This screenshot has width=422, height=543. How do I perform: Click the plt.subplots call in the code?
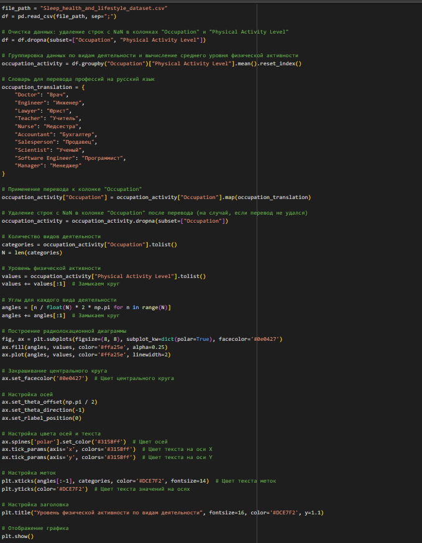coord(53,339)
